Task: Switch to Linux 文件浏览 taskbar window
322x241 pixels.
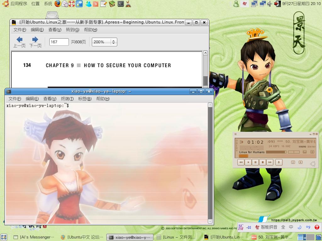Action: (x=176, y=237)
